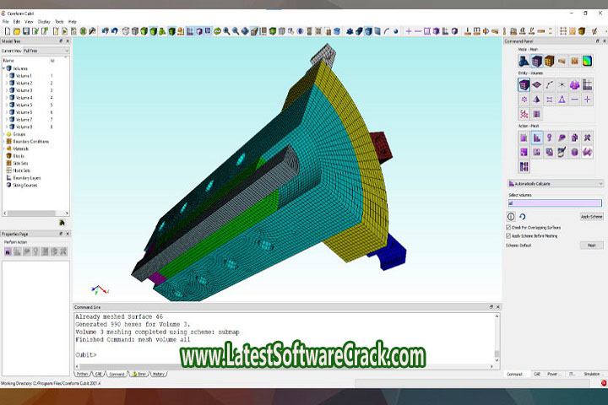608x405 pixels.
Task: Click the green refresh toolbar icon
Action: [x=217, y=31]
